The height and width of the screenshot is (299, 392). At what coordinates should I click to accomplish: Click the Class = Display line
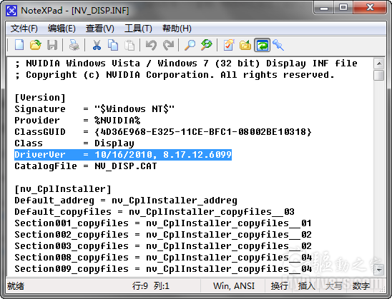tap(74, 143)
